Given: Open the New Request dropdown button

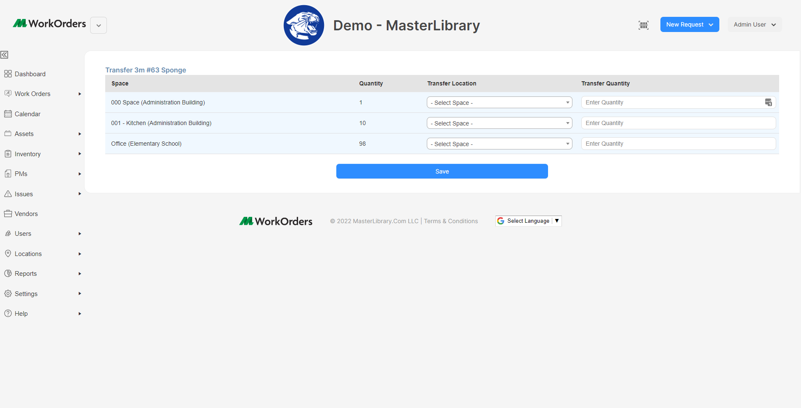Looking at the screenshot, I should point(689,24).
